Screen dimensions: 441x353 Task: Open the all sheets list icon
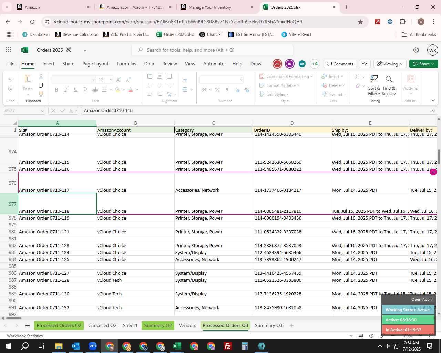28,326
